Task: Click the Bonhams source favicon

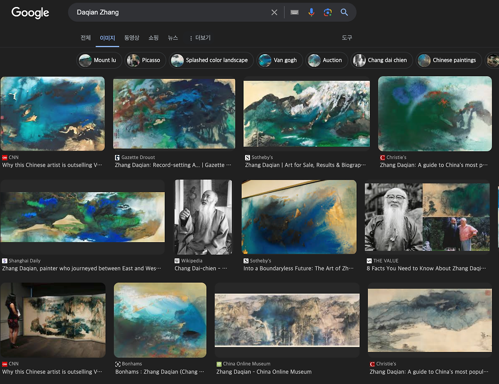Action: (118, 364)
